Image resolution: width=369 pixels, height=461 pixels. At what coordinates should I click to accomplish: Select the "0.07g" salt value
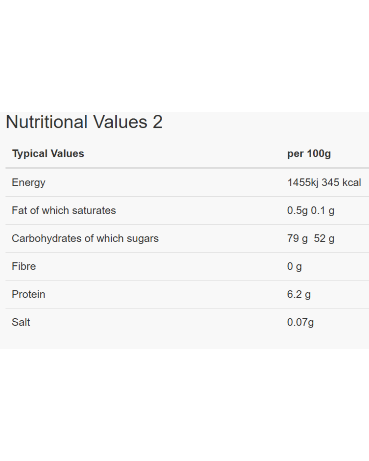point(300,322)
